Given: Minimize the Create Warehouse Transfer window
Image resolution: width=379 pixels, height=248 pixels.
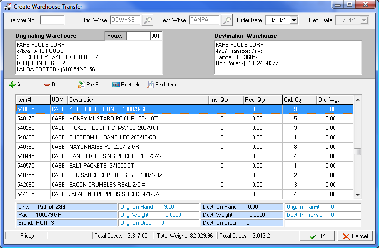Looking at the screenshot, I should tap(338, 4).
